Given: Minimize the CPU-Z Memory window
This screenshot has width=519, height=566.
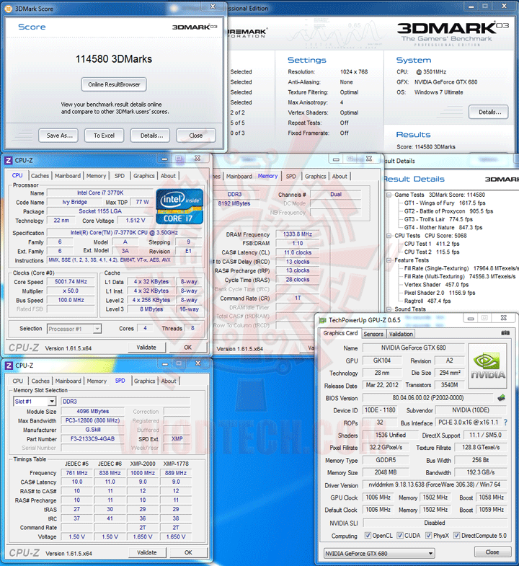Looking at the screenshot, I should tap(336, 159).
